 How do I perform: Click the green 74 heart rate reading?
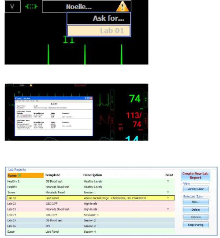pos(135,99)
